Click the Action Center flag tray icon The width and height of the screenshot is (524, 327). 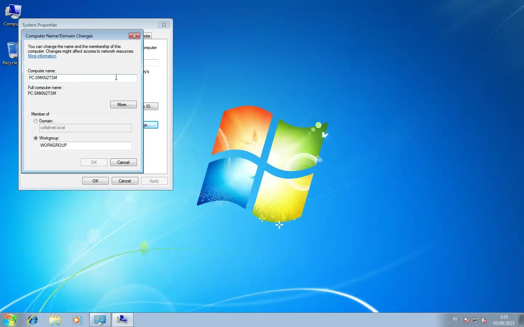467,320
